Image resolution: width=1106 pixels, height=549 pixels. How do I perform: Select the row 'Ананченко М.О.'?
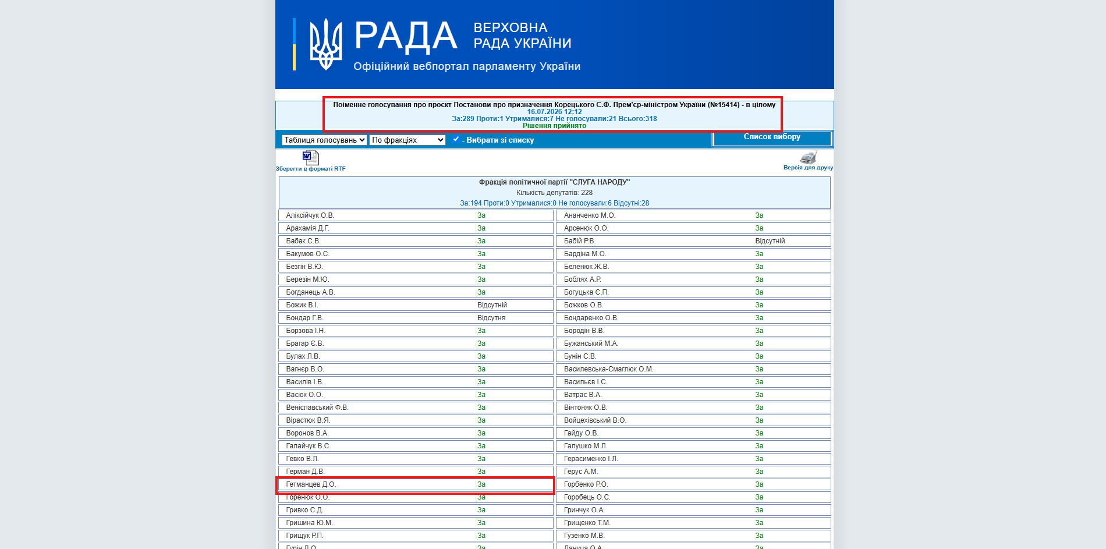tap(693, 215)
